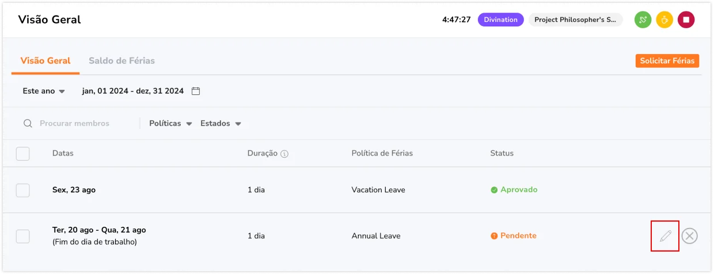Click the search magnifier icon

(28, 123)
